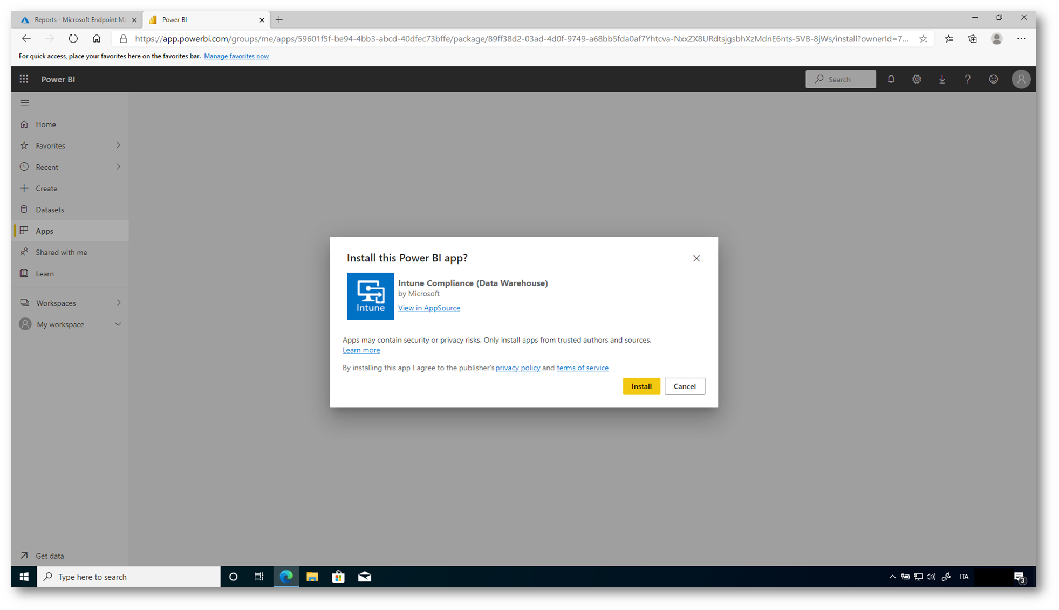Open the browser Collections icon
Screen dimensions: 1059x610
[x=972, y=39]
